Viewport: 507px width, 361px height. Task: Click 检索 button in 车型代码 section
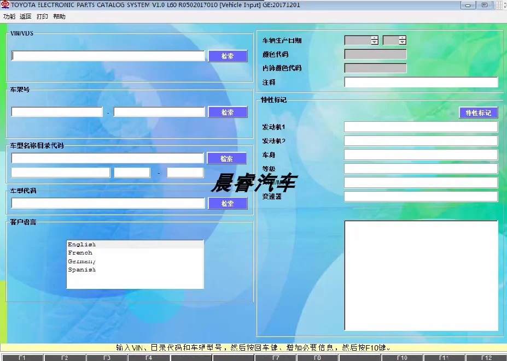(x=228, y=203)
